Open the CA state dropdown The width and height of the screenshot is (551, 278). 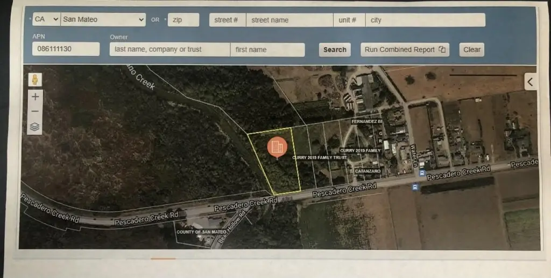pos(46,20)
